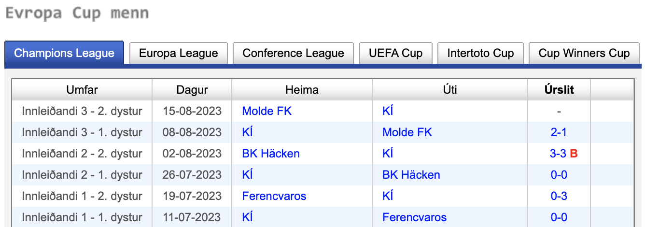Screen dimensions: 645x227
Task: Click Molde FK away team link
Action: pos(407,132)
